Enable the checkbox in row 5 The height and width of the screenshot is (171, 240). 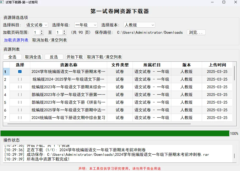[20, 102]
